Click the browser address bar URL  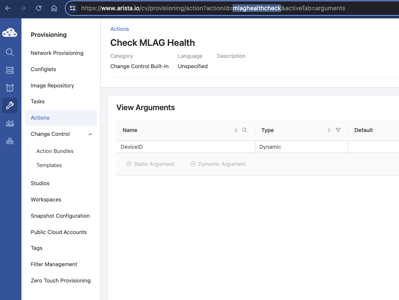pyautogui.click(x=213, y=8)
